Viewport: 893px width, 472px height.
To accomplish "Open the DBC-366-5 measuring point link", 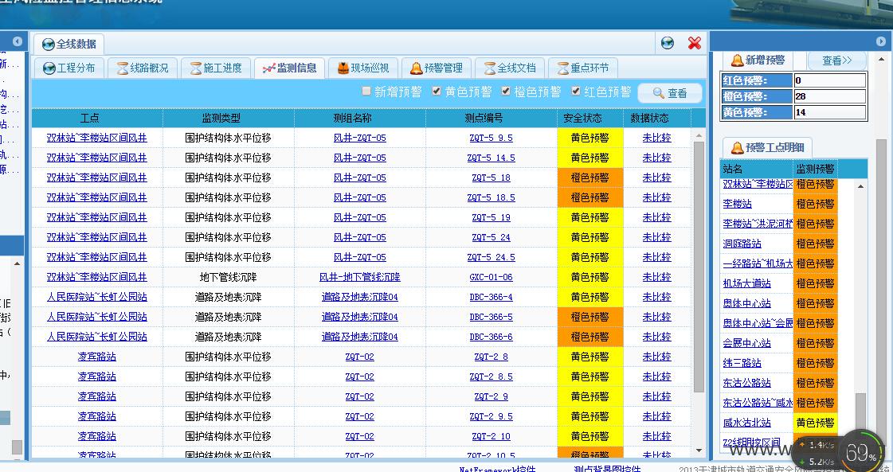I will [491, 317].
